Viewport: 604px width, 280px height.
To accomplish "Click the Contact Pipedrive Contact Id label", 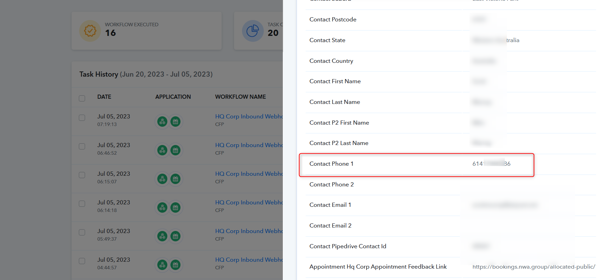I will point(348,247).
